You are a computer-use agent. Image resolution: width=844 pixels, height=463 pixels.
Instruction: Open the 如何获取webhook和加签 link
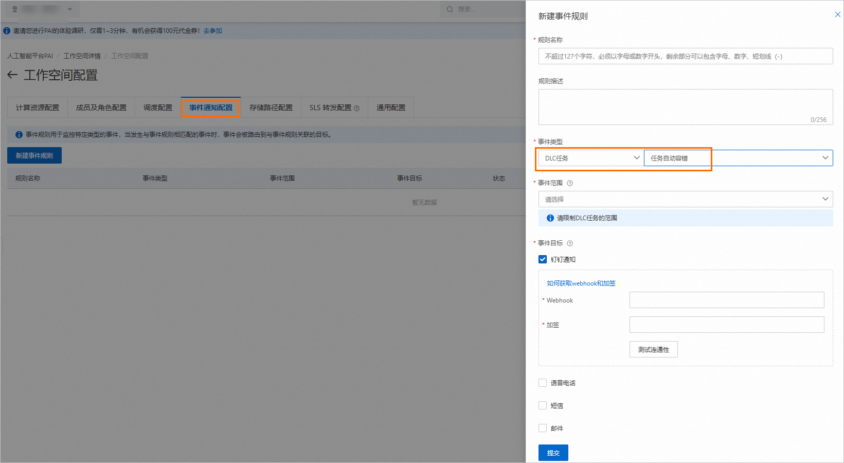pyautogui.click(x=581, y=283)
